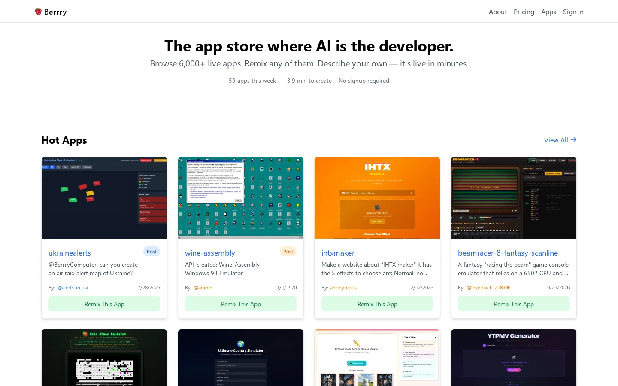Click Sign In in the header
This screenshot has width=618, height=386.
[x=573, y=12]
